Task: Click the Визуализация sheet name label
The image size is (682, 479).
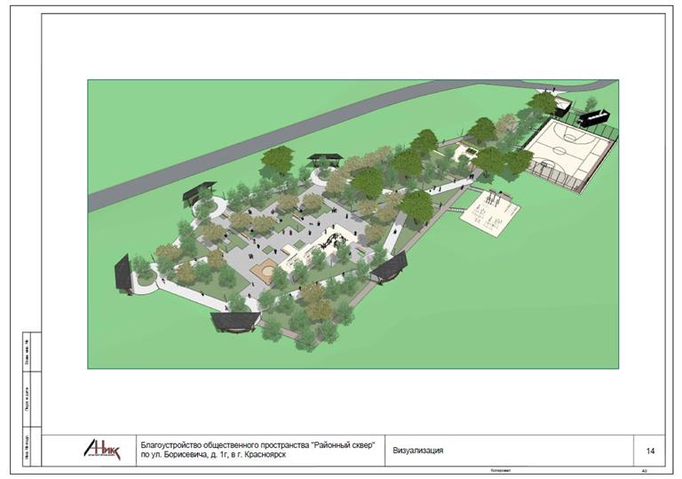Action: (x=418, y=451)
